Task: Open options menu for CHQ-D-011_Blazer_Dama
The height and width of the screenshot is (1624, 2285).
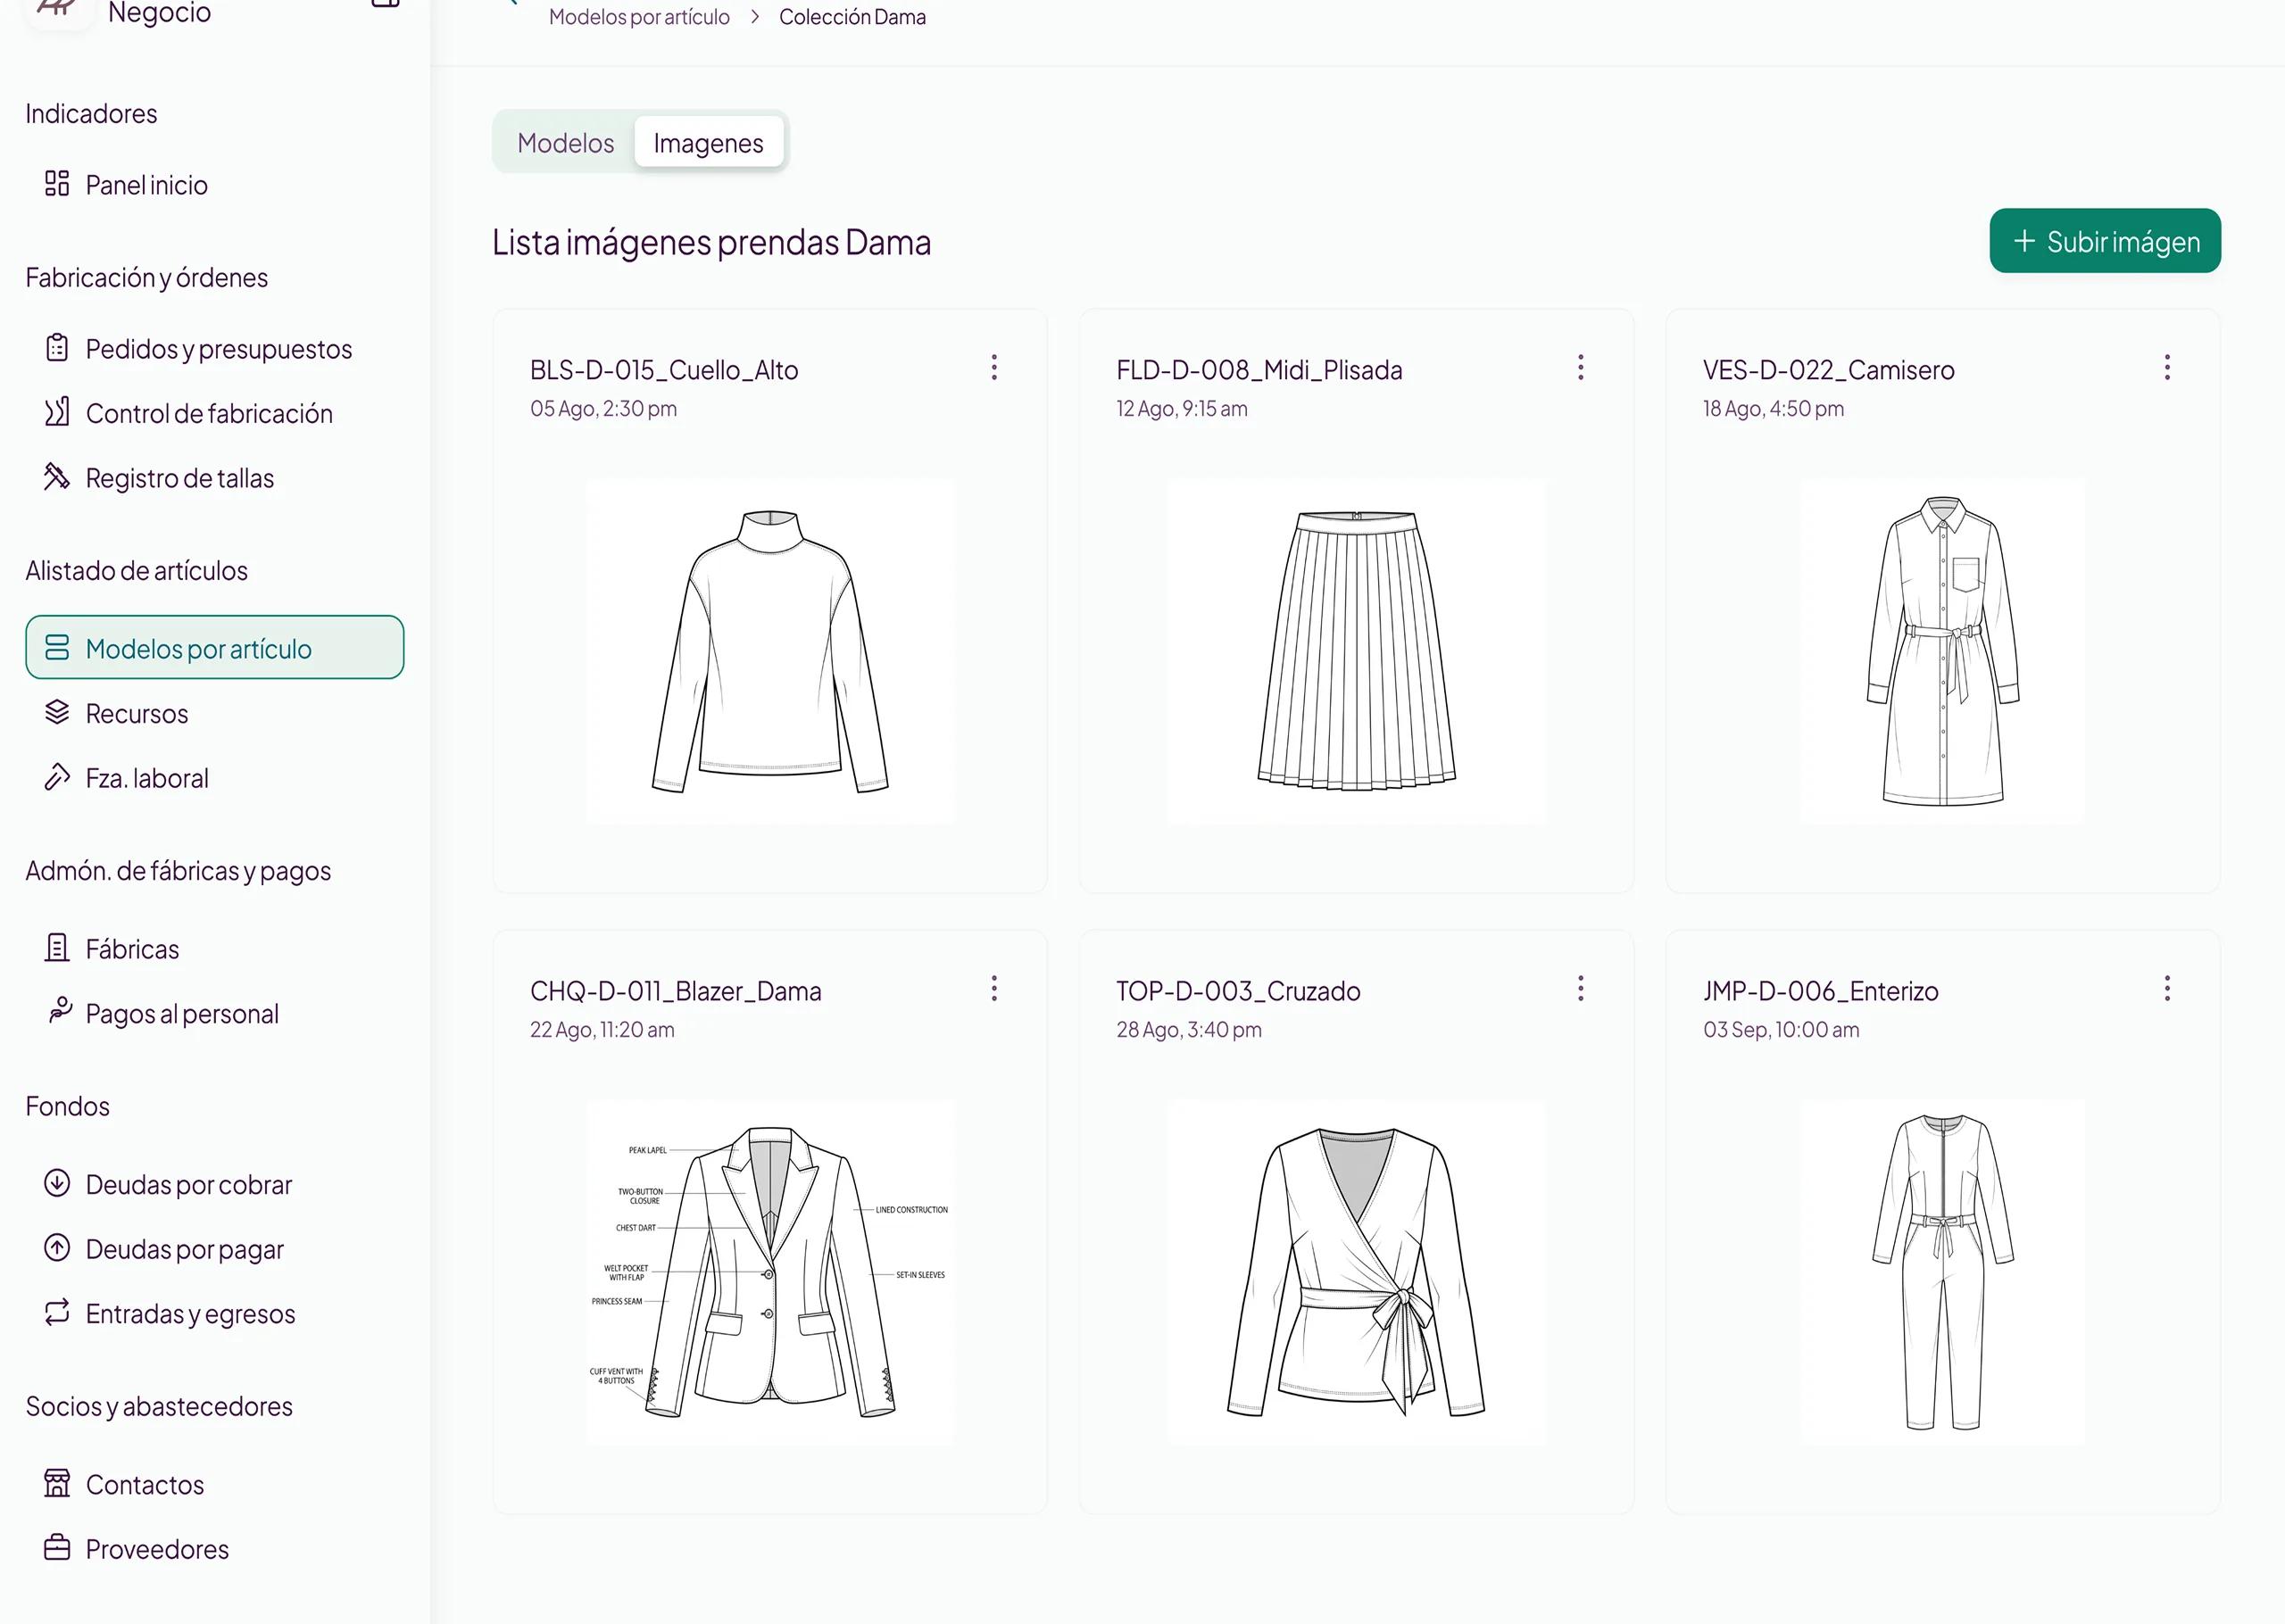Action: [994, 989]
